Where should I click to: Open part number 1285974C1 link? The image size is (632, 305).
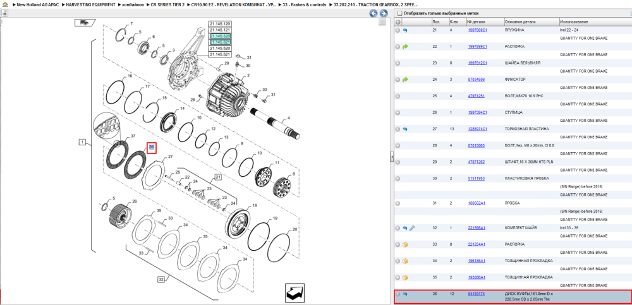[477, 129]
